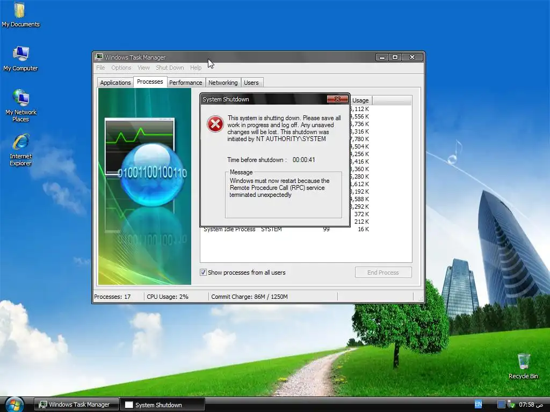Select the System Idle Process row
The image size is (550, 412).
pos(286,229)
